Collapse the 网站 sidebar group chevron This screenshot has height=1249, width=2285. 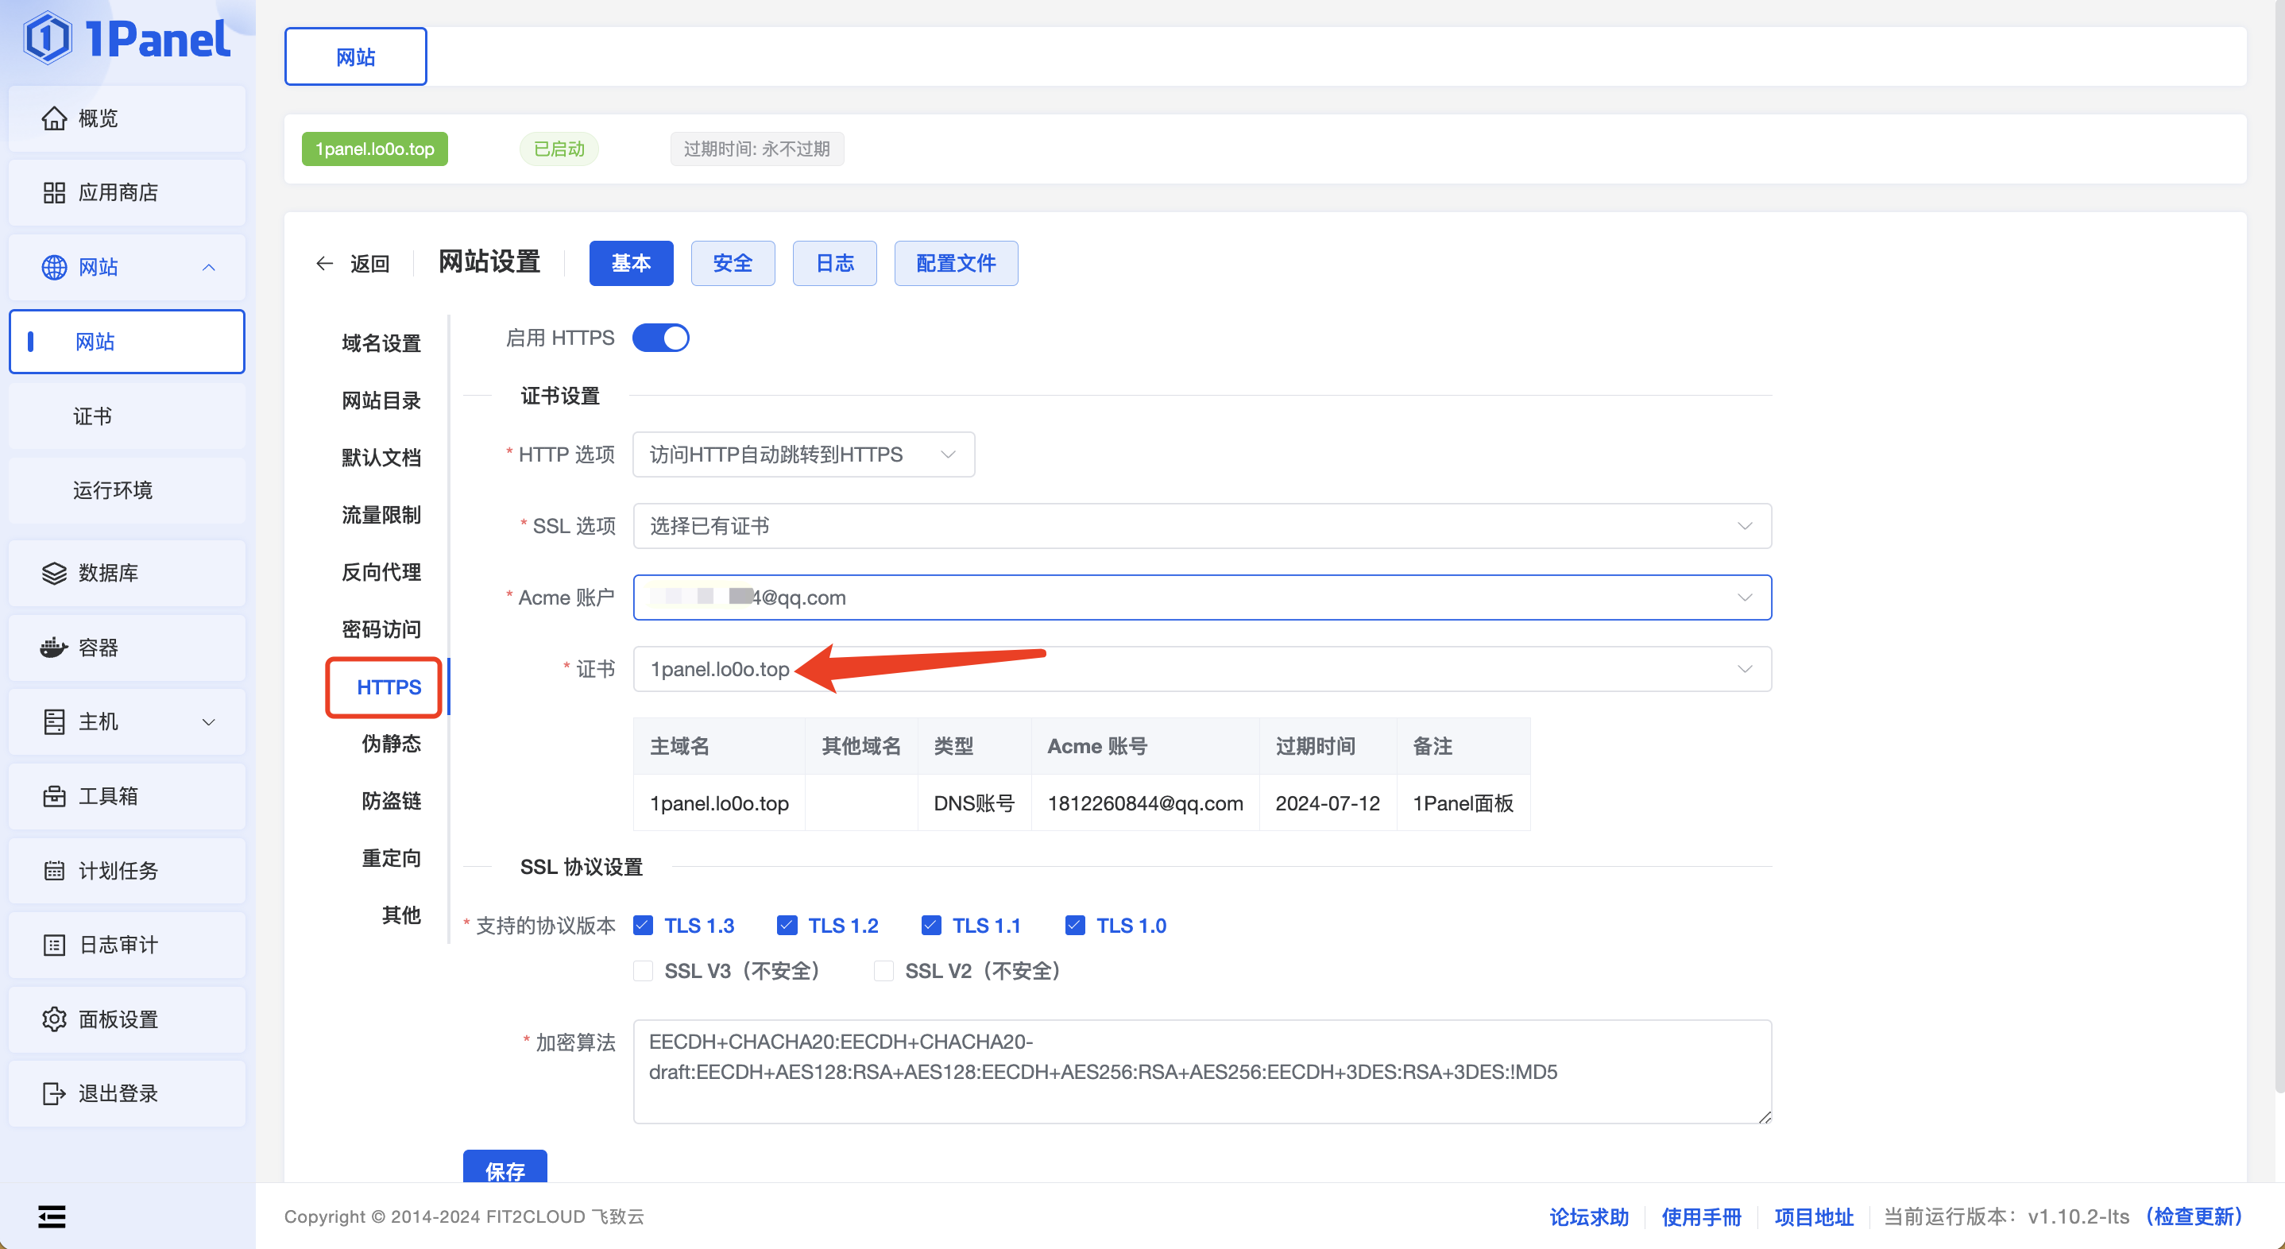(x=208, y=267)
